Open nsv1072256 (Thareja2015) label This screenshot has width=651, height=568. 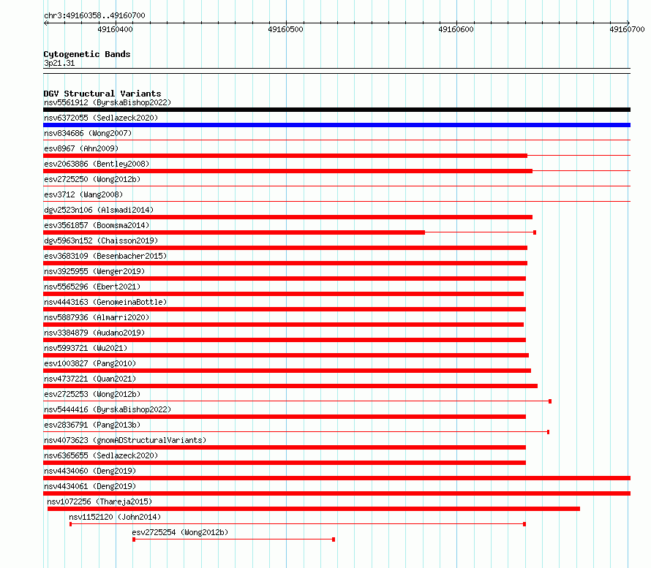[x=99, y=501]
